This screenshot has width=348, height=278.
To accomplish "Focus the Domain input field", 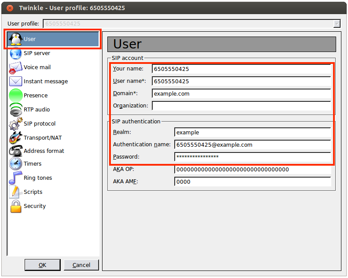I will pos(241,93).
